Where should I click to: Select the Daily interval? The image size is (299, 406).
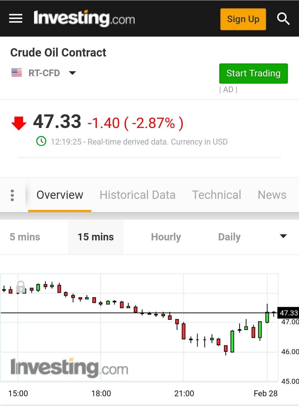(x=229, y=237)
